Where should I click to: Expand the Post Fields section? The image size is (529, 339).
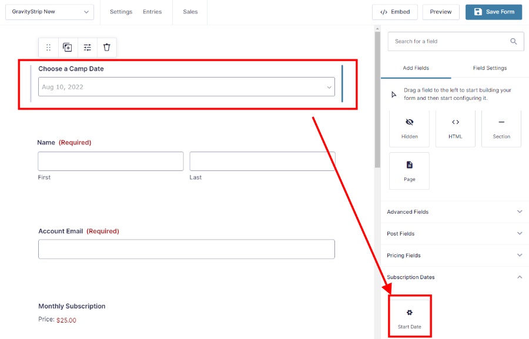click(455, 233)
